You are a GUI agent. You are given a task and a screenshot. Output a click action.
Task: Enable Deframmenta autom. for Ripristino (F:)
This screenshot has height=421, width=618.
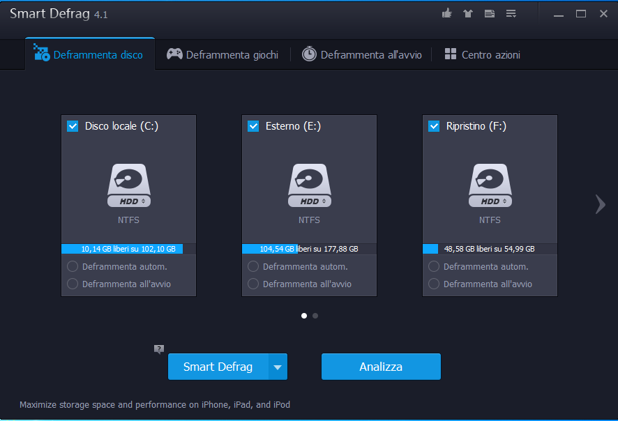point(434,267)
